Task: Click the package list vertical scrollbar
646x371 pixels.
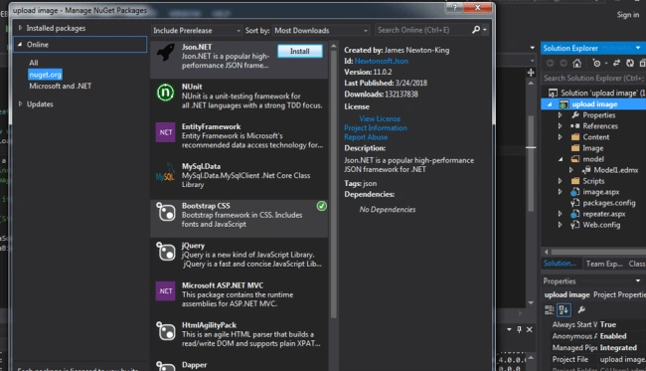Action: click(334, 185)
